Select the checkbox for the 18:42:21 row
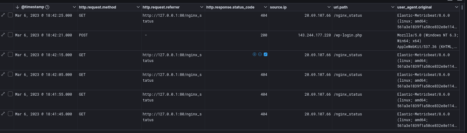 tap(10, 35)
